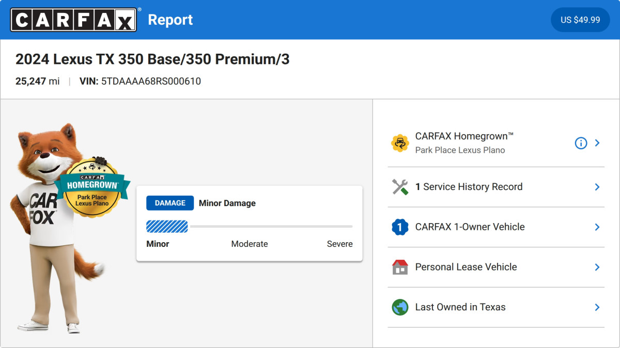The image size is (620, 348).
Task: Click the red-roof house lease icon
Action: (x=400, y=267)
